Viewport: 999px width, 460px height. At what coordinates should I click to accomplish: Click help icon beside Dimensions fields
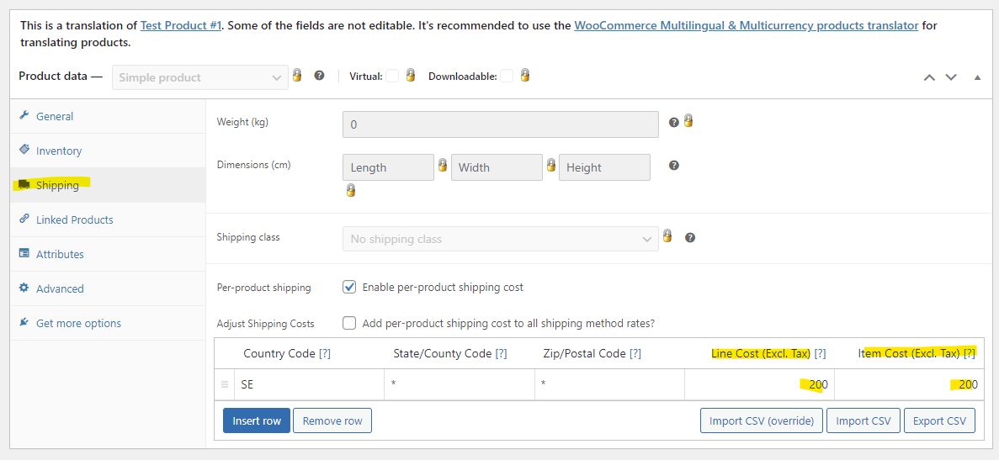click(x=674, y=166)
